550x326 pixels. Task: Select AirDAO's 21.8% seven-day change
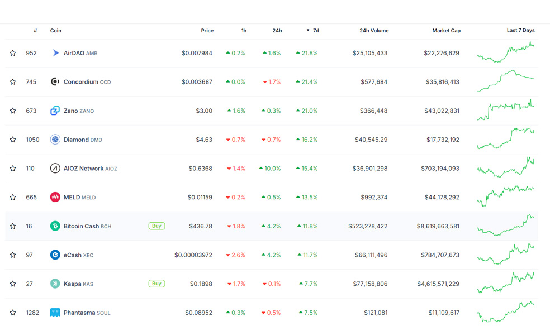click(x=307, y=53)
